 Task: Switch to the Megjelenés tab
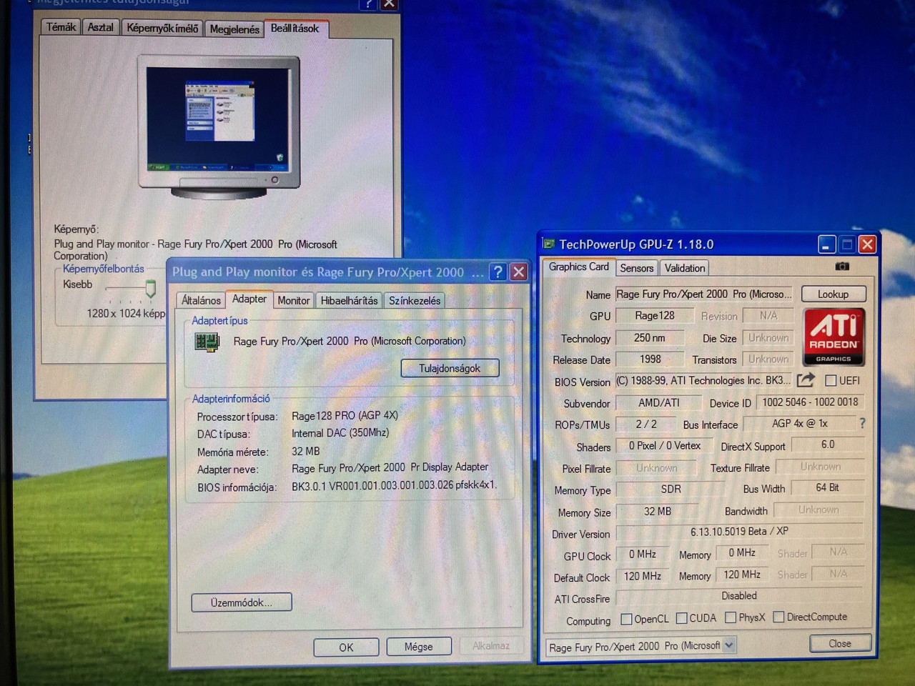point(234,29)
